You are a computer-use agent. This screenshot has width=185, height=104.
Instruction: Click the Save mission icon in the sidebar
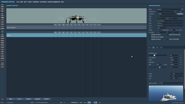(2, 11)
